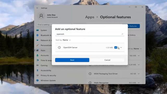Click the View features button
The width and height of the screenshot is (167, 94).
134,26
